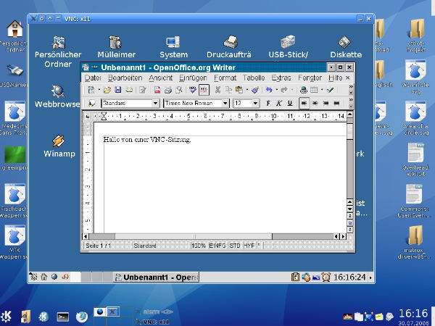Screen dimensions: 435x326
Task: Expand hidden formatting toolbar buttons chevron
Action: pos(351,100)
